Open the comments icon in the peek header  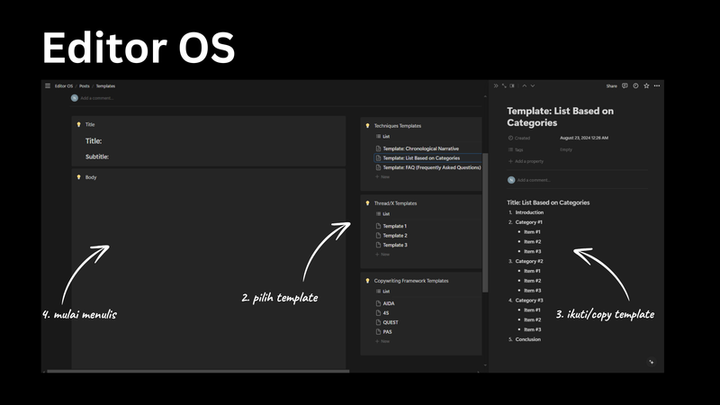[625, 85]
